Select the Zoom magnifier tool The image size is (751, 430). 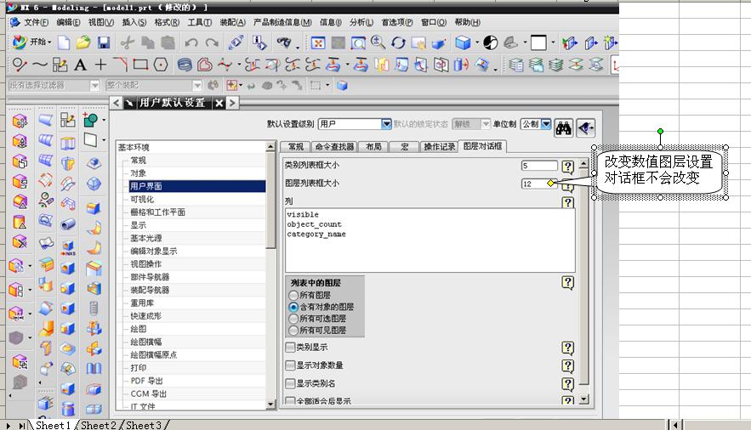click(378, 42)
